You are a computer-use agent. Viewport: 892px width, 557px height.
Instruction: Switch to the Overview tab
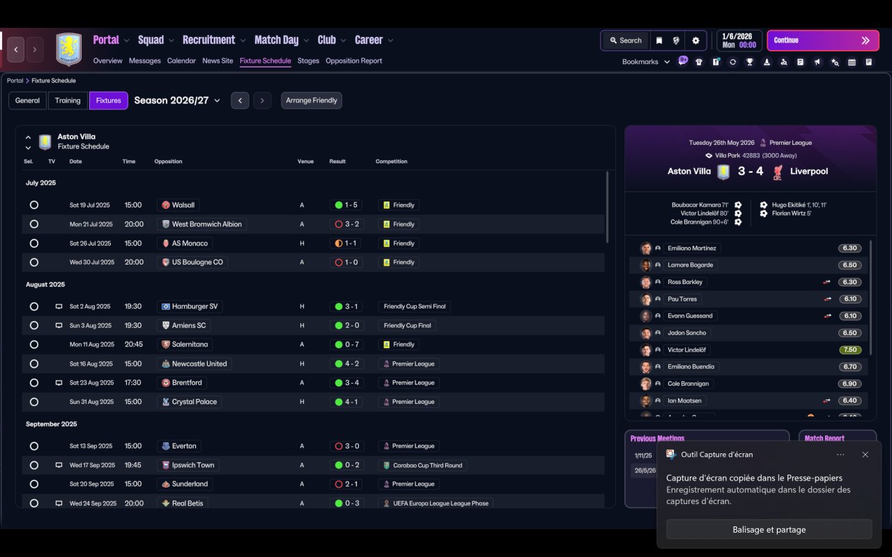[x=108, y=61]
